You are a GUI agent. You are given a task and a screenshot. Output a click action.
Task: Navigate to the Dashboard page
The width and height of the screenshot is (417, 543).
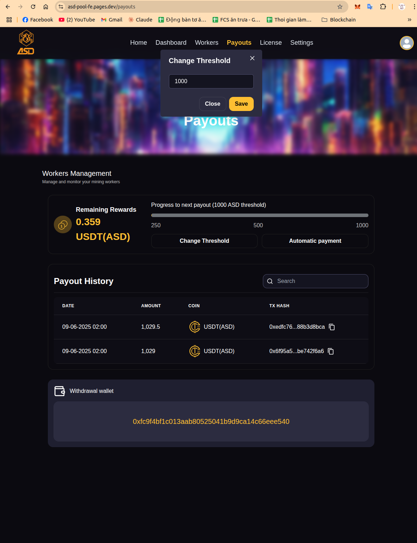pyautogui.click(x=171, y=43)
